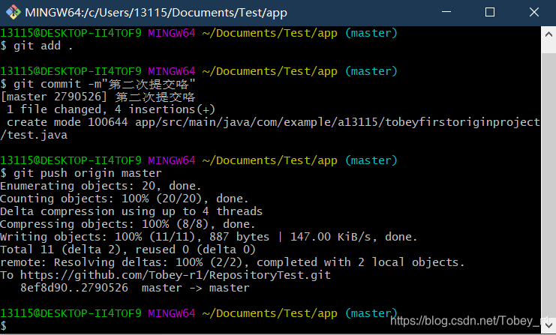556x335 pixels.
Task: Click the scrollbar down arrow
Action: tap(548, 325)
